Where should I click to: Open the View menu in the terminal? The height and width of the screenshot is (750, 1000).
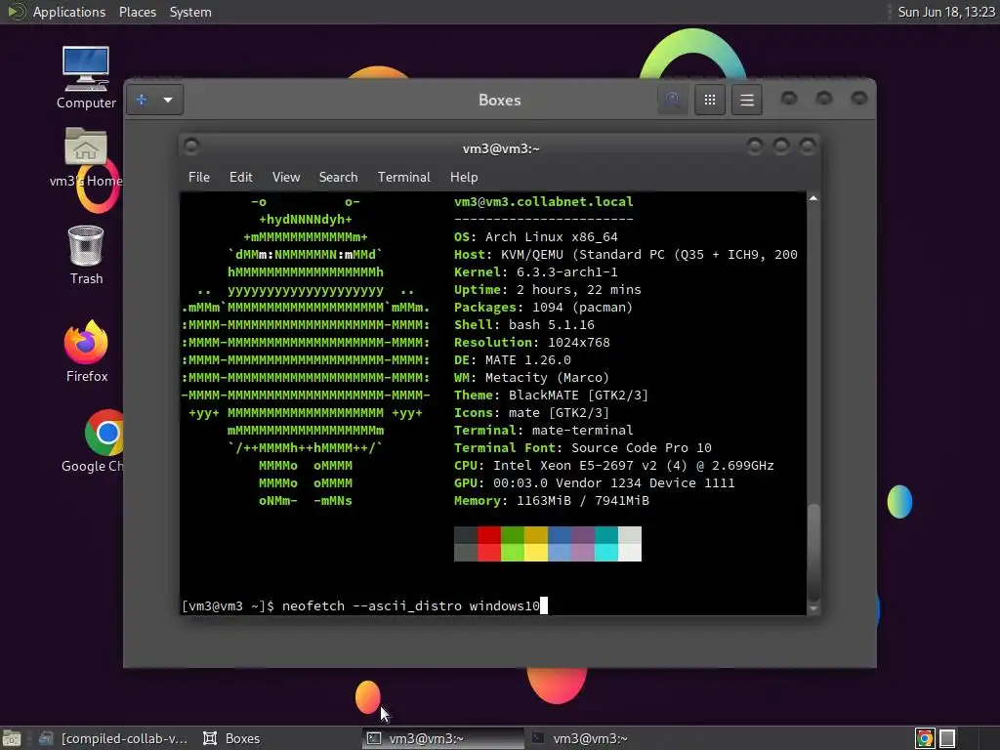(286, 177)
